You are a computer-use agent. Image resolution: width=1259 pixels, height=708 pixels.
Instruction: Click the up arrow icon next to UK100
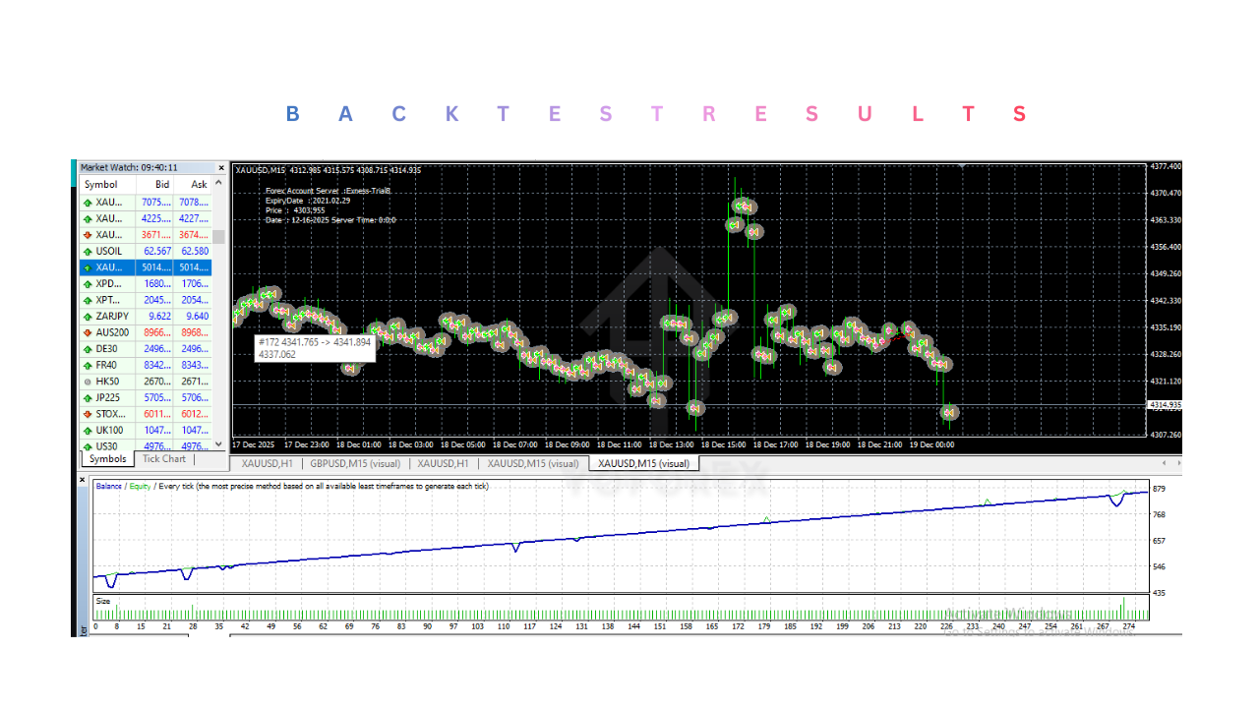[88, 431]
